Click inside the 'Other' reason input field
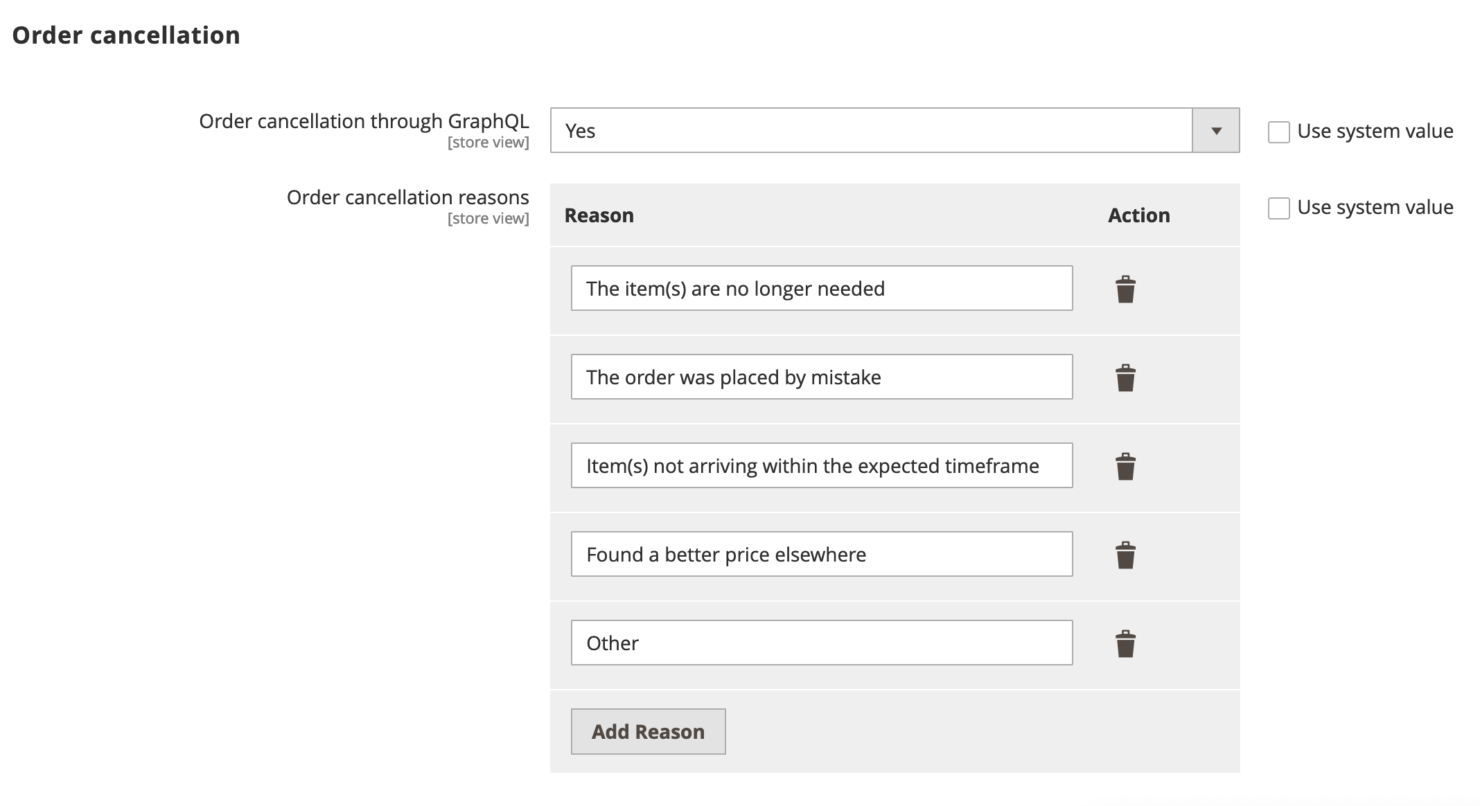Image resolution: width=1480 pixels, height=806 pixels. 821,643
